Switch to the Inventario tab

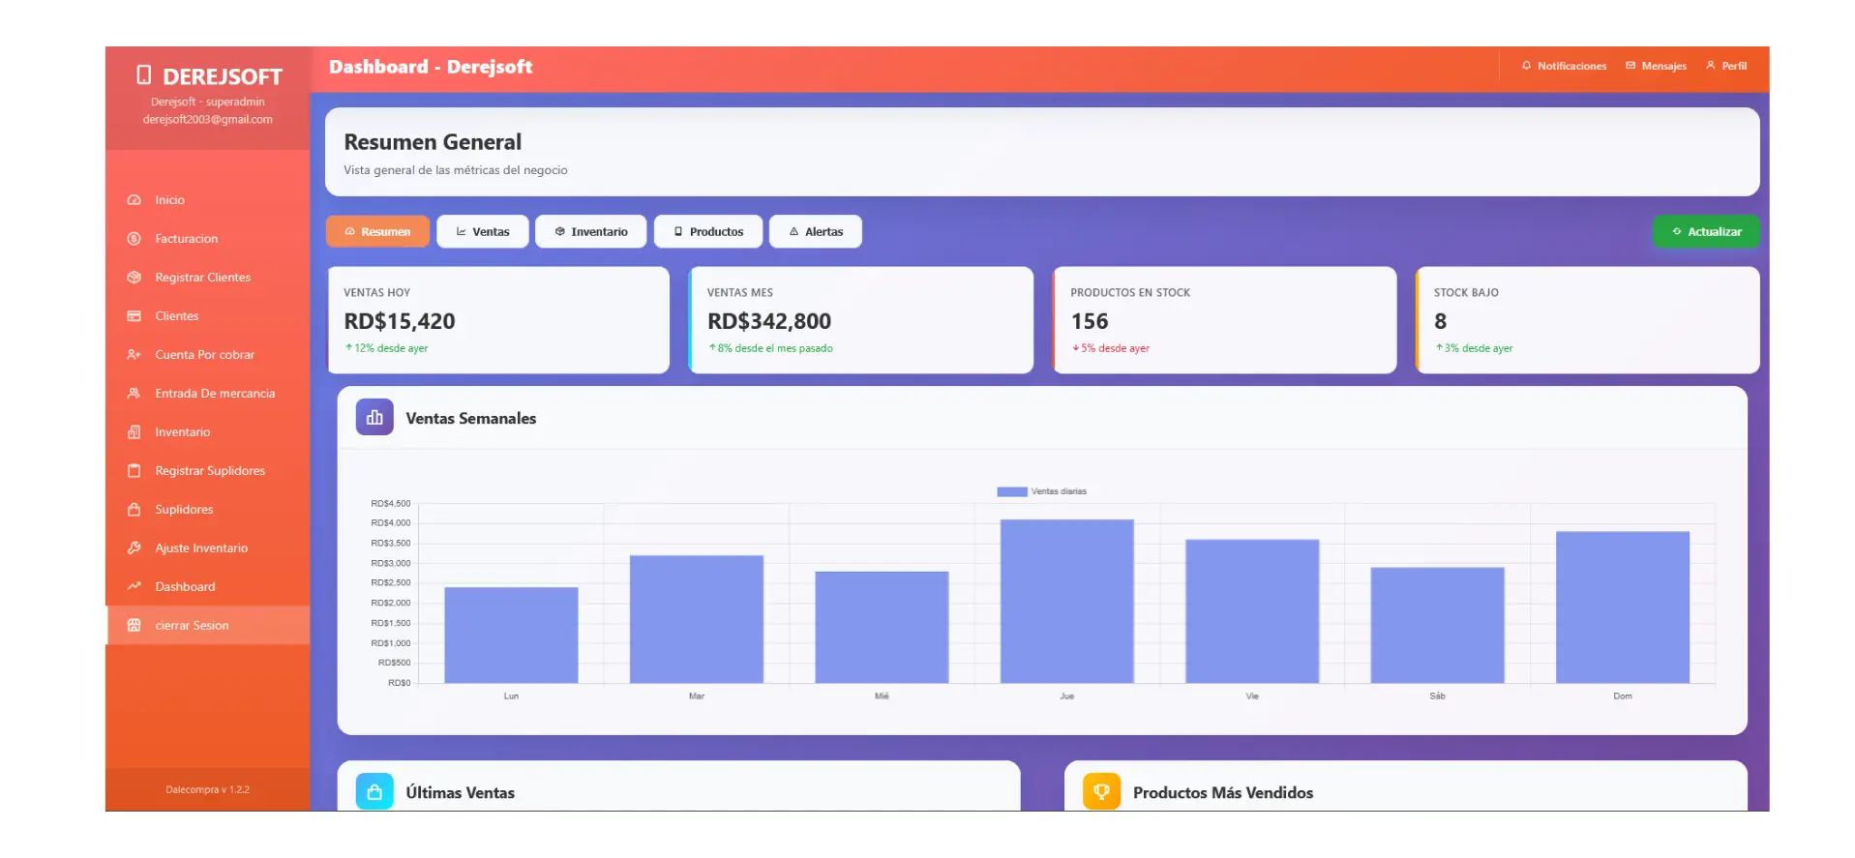click(590, 232)
